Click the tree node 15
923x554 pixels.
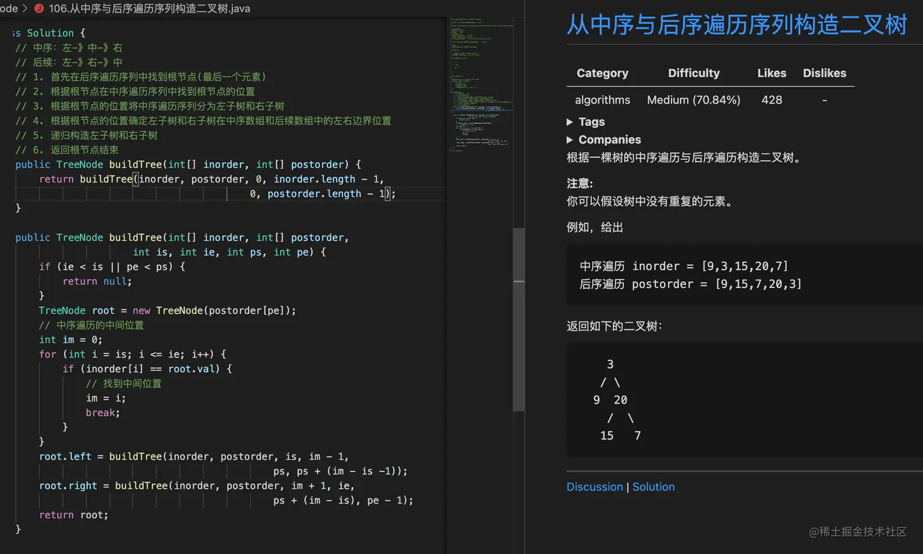coord(607,436)
